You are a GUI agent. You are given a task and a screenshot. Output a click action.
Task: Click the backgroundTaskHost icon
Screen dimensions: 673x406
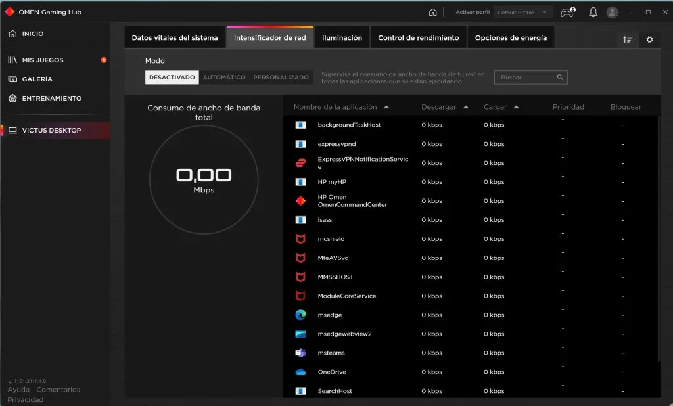300,125
